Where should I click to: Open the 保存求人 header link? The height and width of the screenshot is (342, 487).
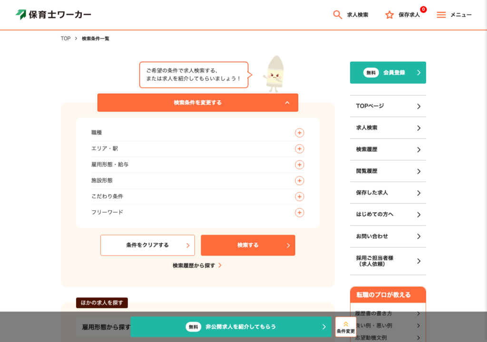[x=409, y=15]
